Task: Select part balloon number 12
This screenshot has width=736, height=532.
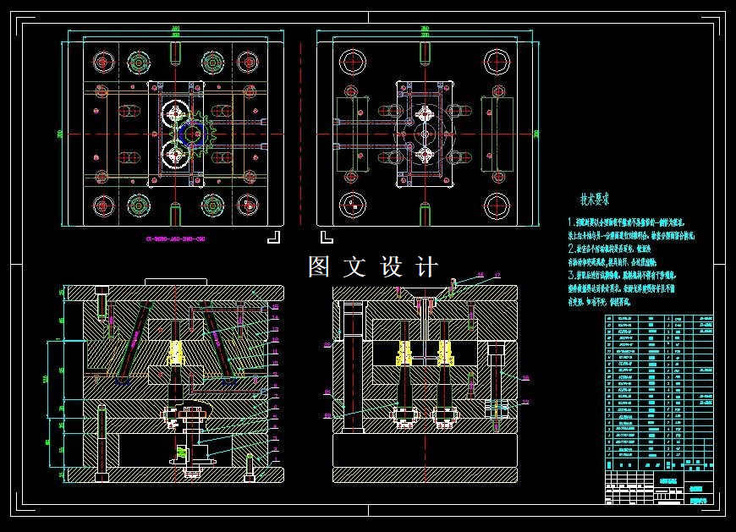Action: pyautogui.click(x=275, y=339)
